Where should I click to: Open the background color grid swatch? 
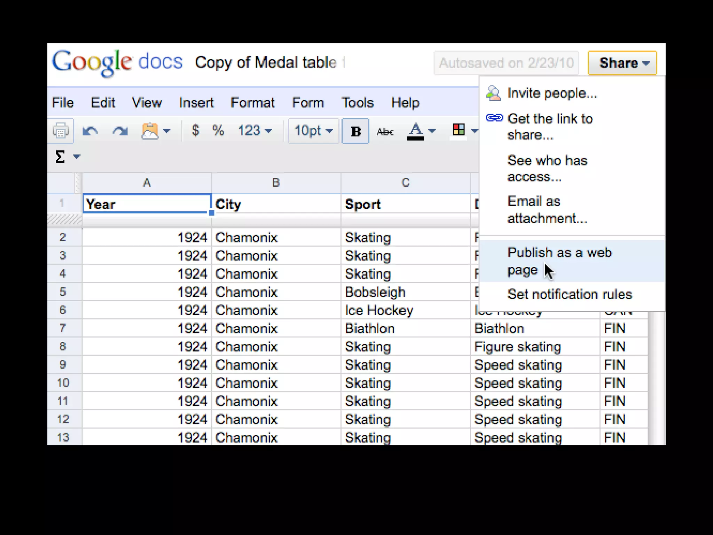click(459, 130)
